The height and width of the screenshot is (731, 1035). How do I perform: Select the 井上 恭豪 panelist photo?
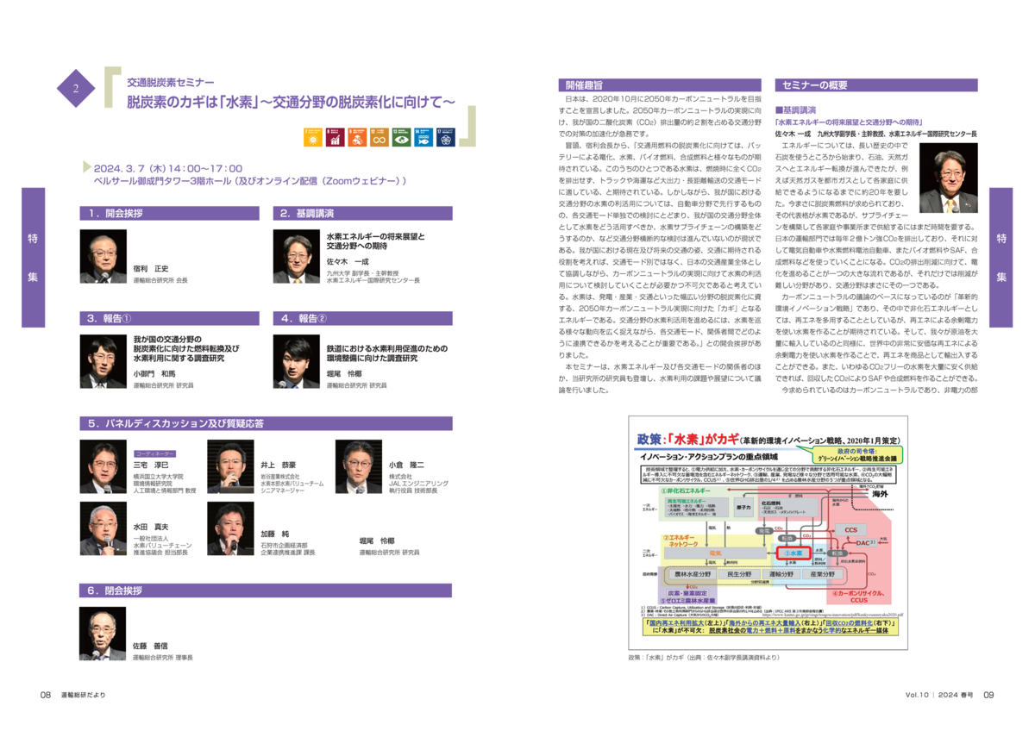(230, 467)
